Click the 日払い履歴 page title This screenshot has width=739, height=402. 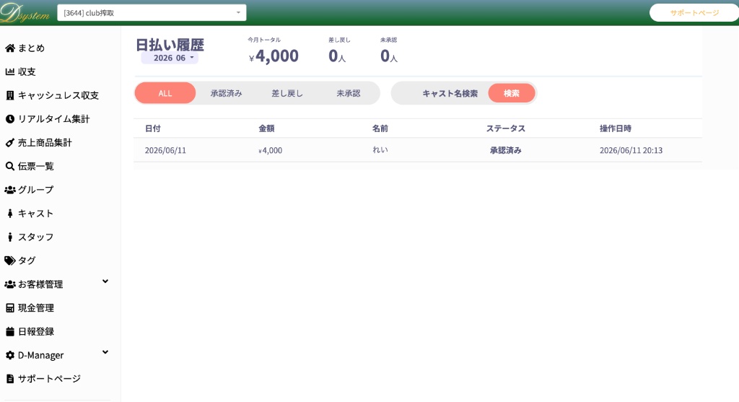170,45
